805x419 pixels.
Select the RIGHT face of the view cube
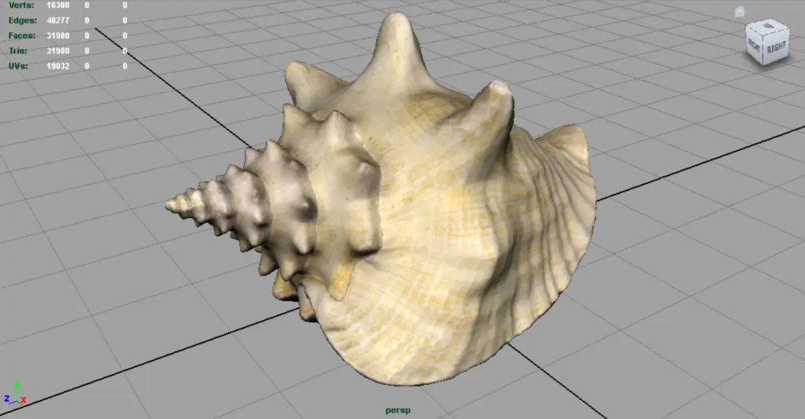pos(776,47)
